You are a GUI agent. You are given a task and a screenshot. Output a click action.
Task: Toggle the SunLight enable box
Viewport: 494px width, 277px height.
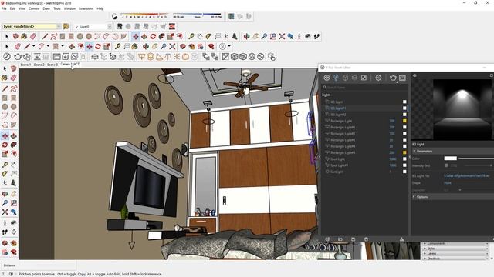tap(404, 172)
